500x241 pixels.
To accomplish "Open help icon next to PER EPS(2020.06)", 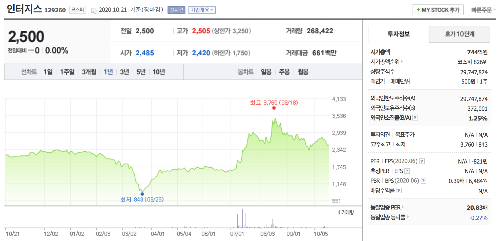I will [422, 161].
